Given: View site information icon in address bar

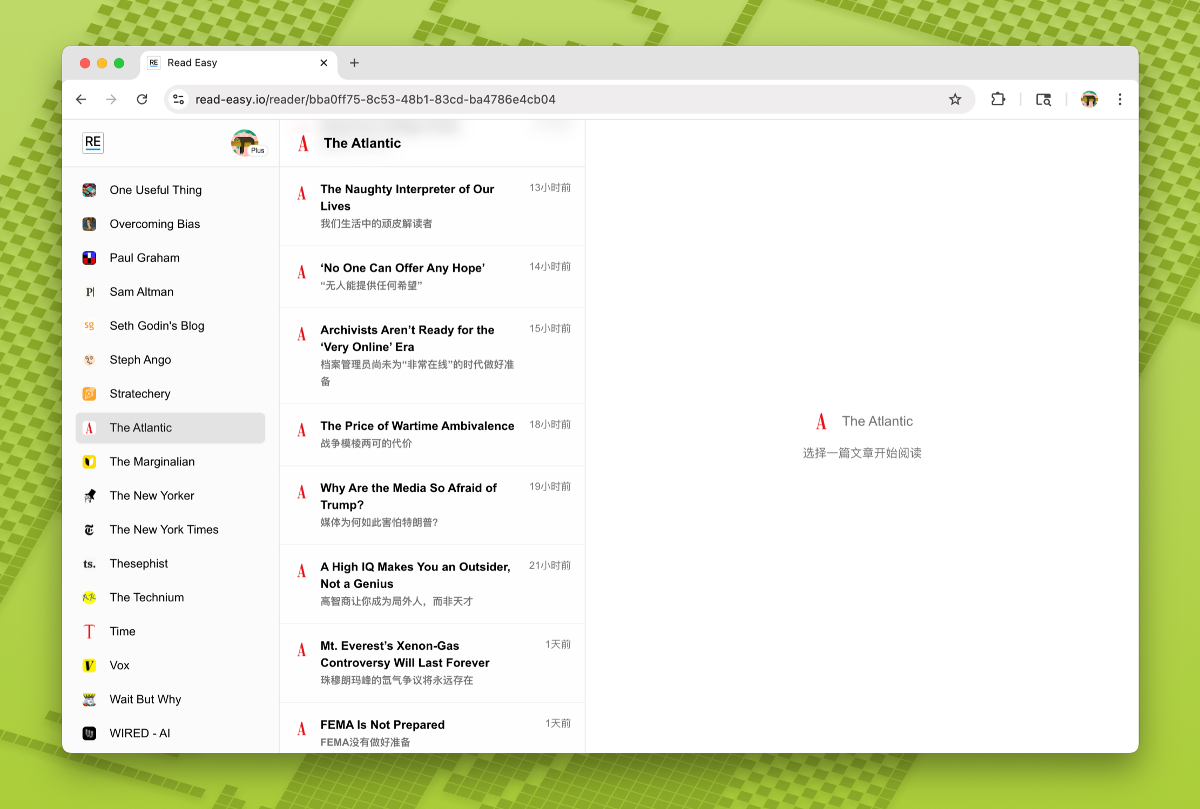Looking at the screenshot, I should [179, 99].
